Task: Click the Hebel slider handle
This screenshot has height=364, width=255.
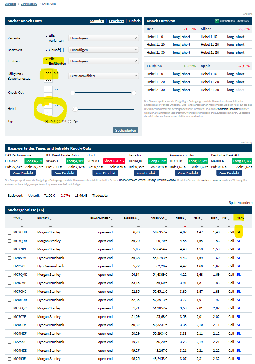Action: [75, 109]
